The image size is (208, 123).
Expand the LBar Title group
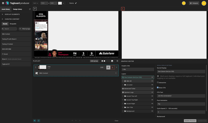click(x=123, y=107)
